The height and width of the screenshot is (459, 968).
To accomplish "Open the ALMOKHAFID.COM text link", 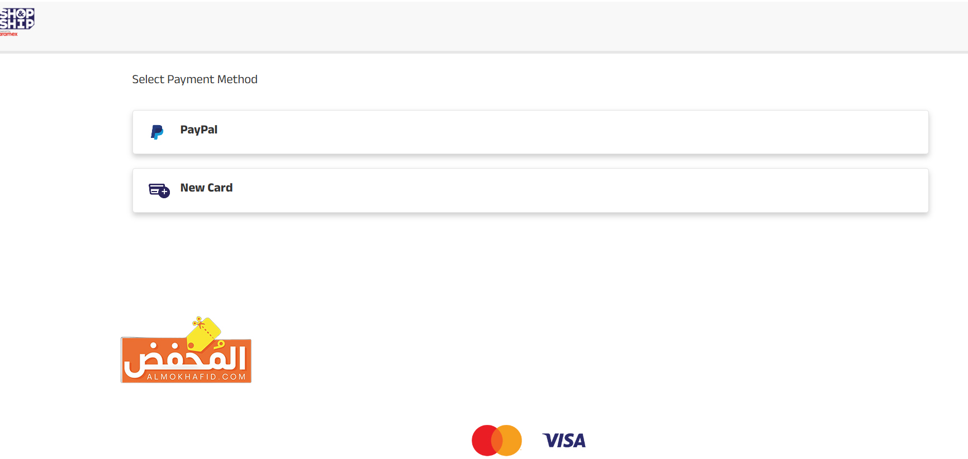I will (x=196, y=377).
